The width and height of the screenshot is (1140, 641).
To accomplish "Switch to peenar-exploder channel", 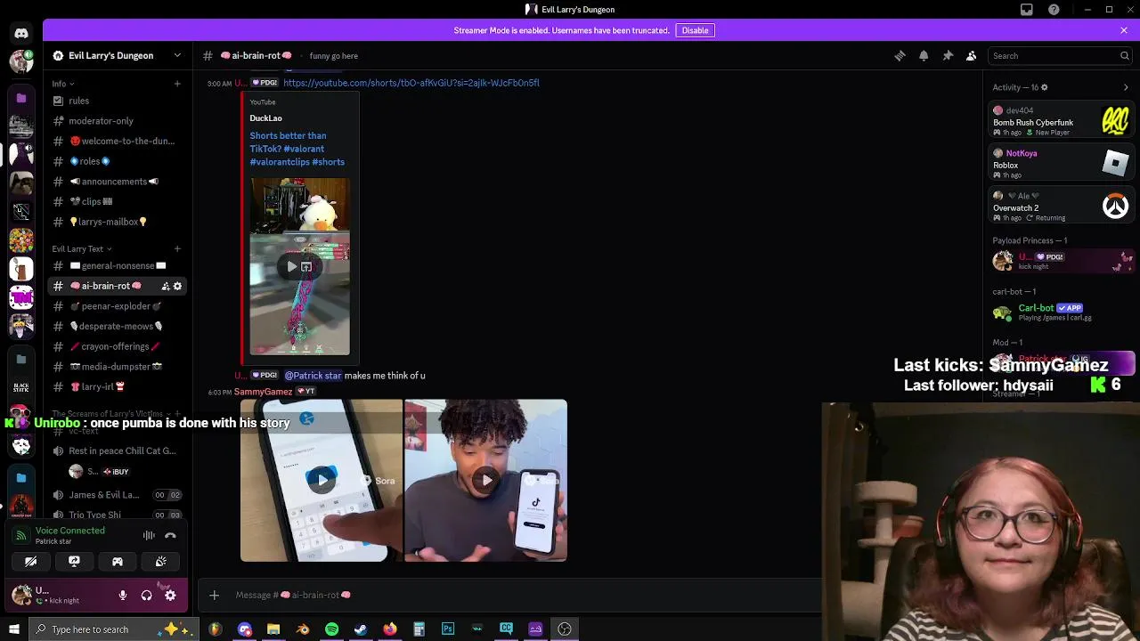I will coord(117,306).
